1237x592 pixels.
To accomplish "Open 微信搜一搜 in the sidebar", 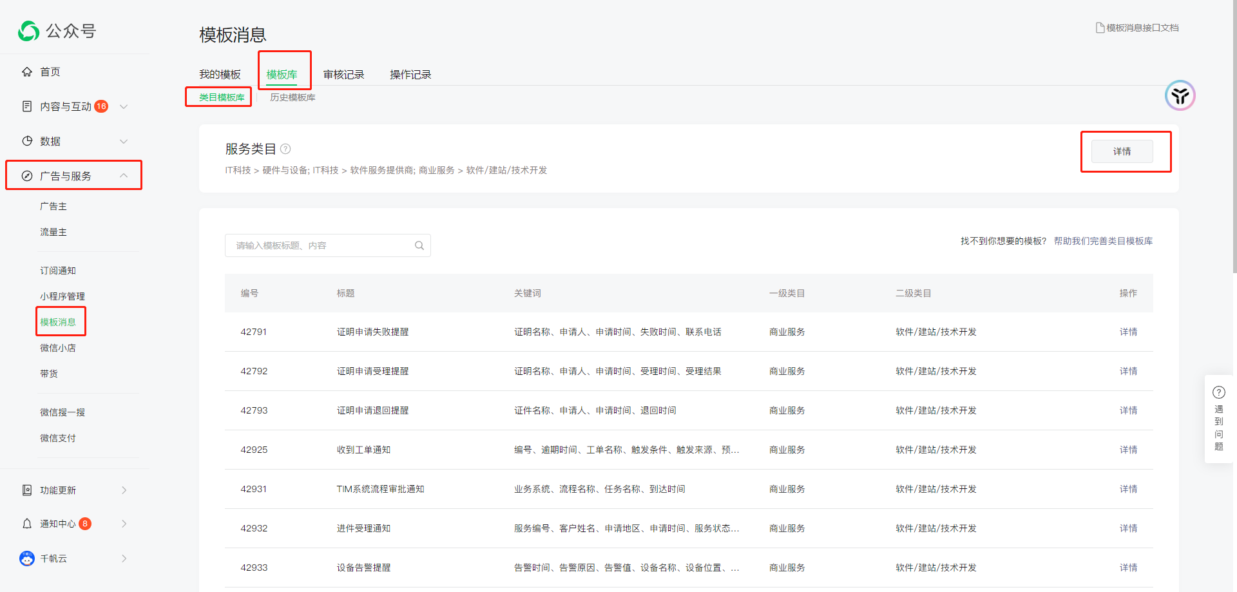I will point(62,412).
